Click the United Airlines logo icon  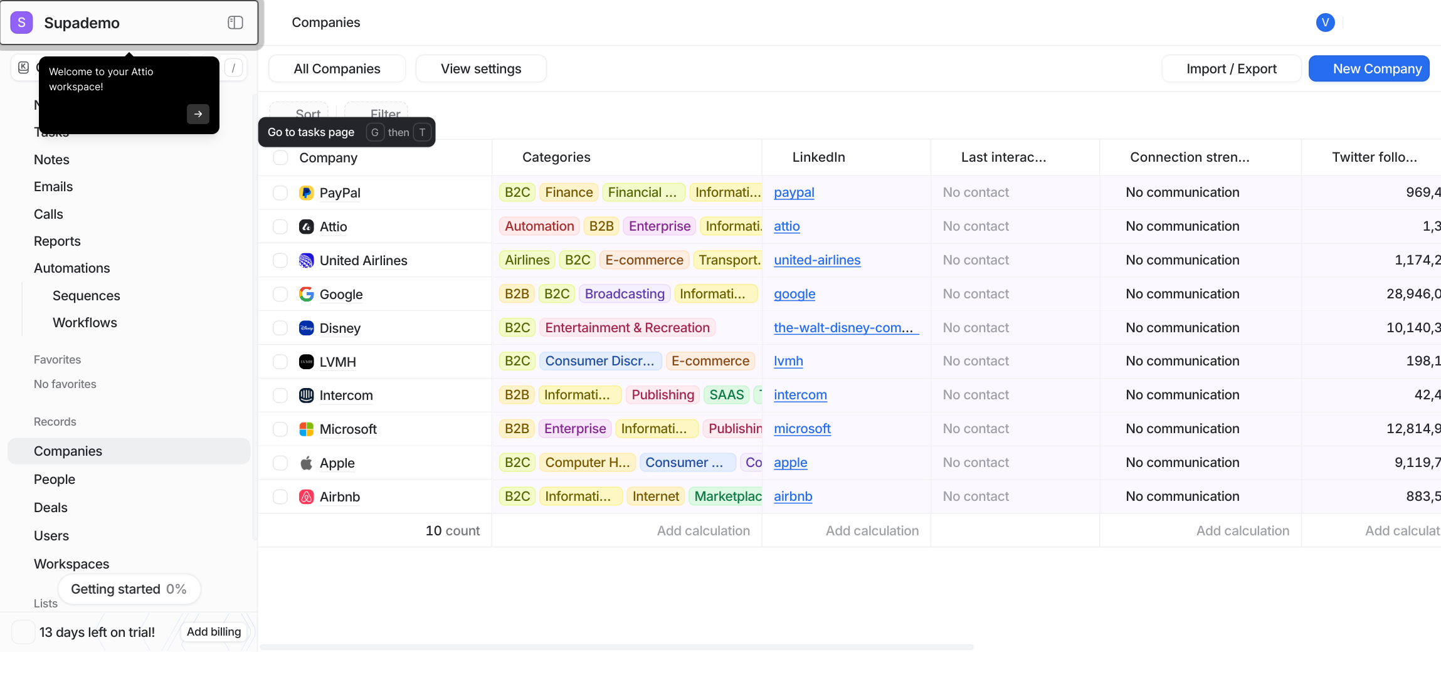point(306,260)
